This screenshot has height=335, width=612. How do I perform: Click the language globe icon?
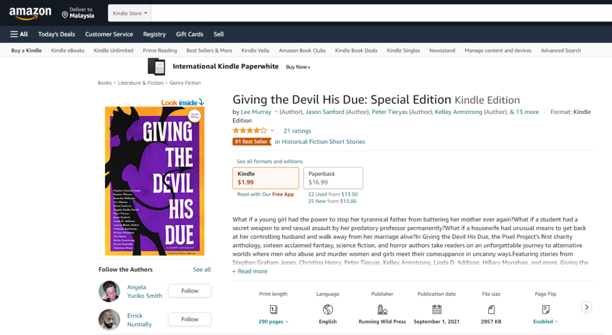point(328,310)
